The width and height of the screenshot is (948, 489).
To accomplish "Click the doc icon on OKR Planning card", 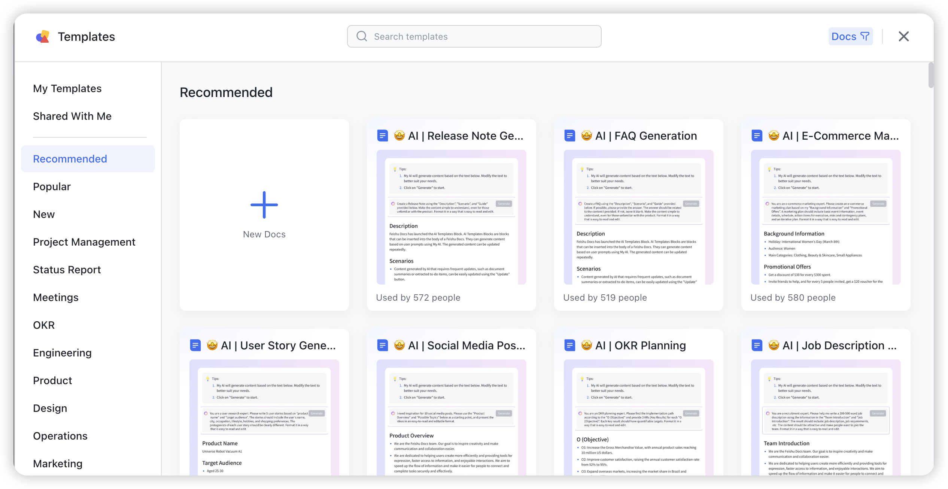I will coord(569,345).
